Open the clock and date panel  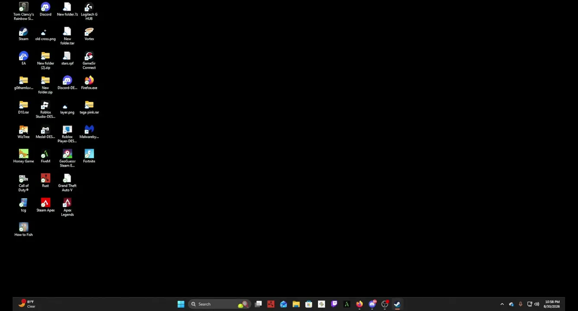(552, 304)
